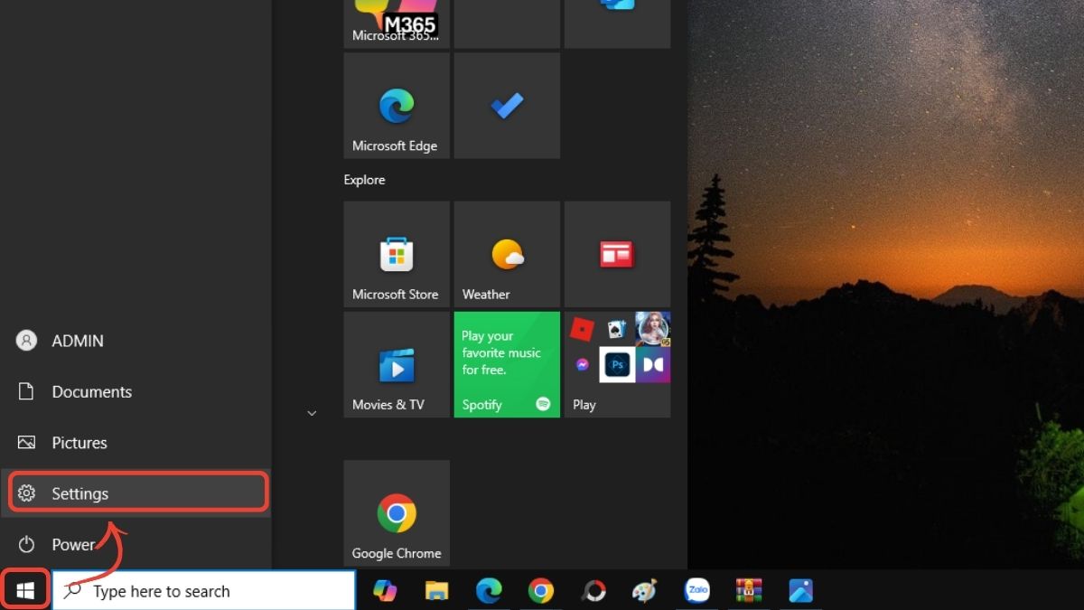Open the Microsoft 365 tile
This screenshot has height=610, width=1084.
[x=397, y=23]
